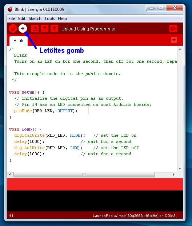Click the 'Upload Using Programmer' toolbar label
Viewport: 192px width, 226px height.
point(89,29)
